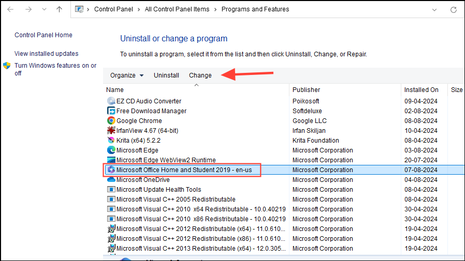Go forward with the forward arrow
This screenshot has height=261, width=465.
28,9
